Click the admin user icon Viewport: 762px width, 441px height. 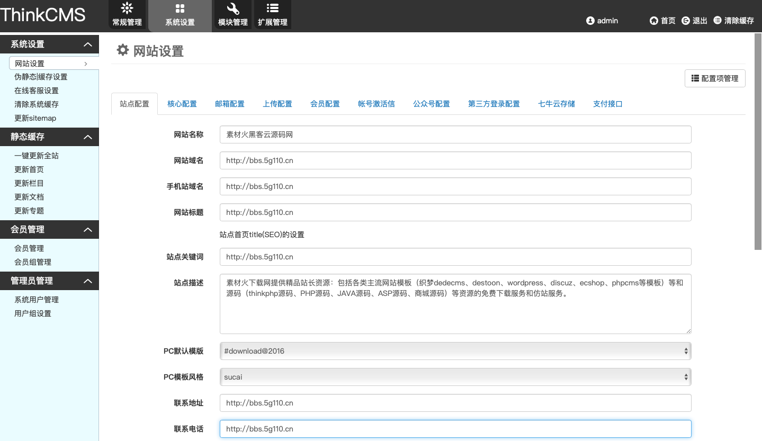tap(590, 21)
